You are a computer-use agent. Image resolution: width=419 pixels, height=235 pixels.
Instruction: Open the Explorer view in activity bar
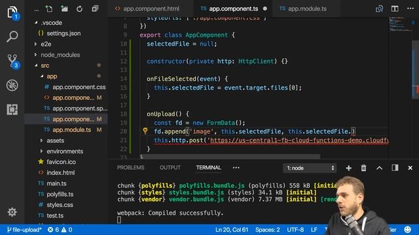12,12
